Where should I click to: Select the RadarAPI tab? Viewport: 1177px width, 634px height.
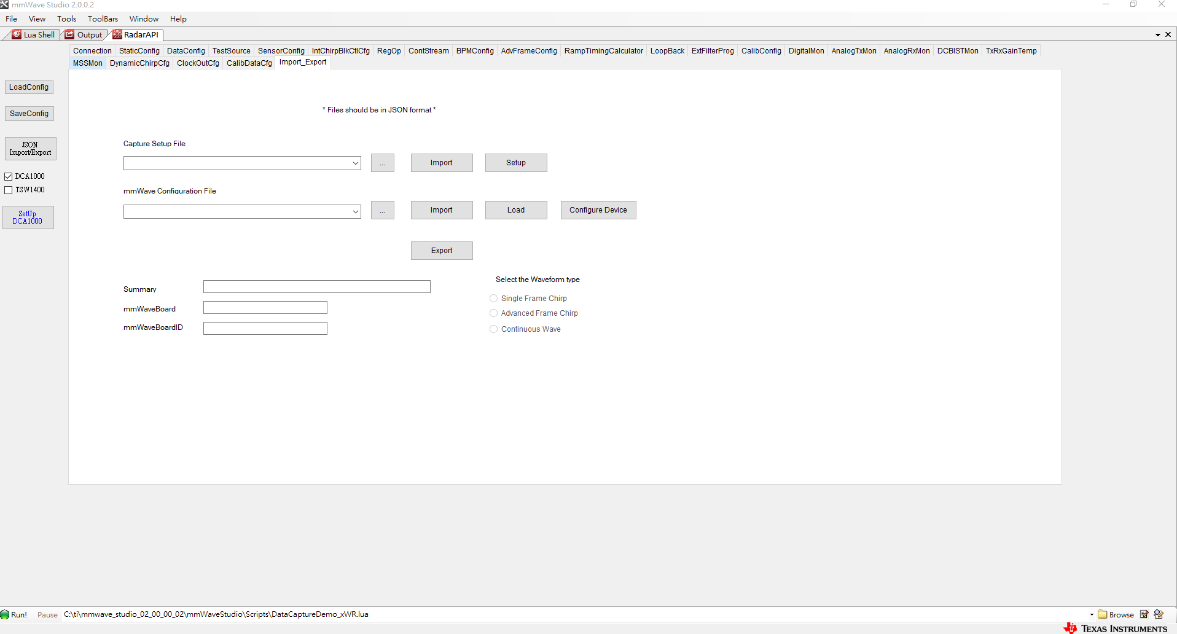click(136, 35)
